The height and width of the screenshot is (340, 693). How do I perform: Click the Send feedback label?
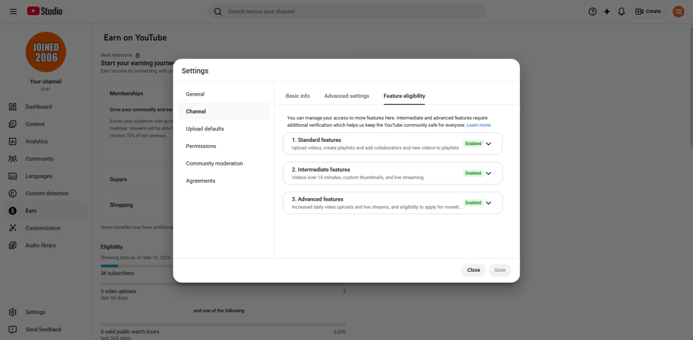(x=43, y=329)
